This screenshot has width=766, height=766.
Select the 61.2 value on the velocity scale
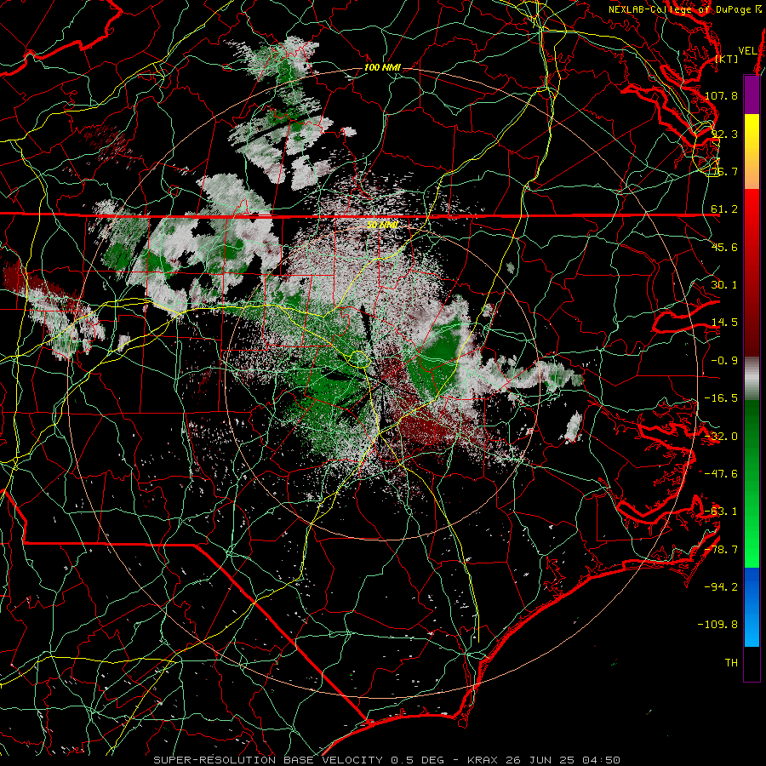coord(724,209)
